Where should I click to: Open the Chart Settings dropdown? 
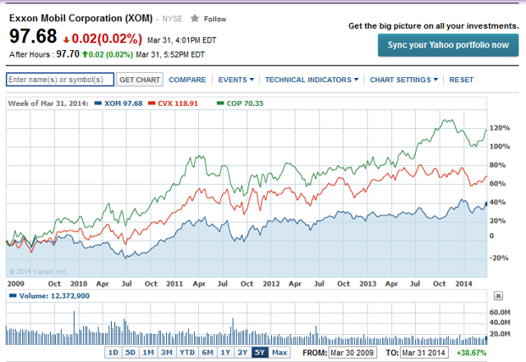tap(404, 80)
